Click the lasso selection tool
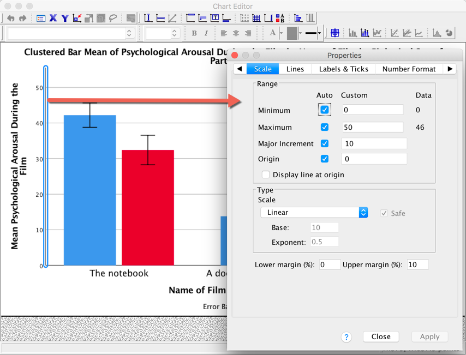The height and width of the screenshot is (355, 466). 113,19
